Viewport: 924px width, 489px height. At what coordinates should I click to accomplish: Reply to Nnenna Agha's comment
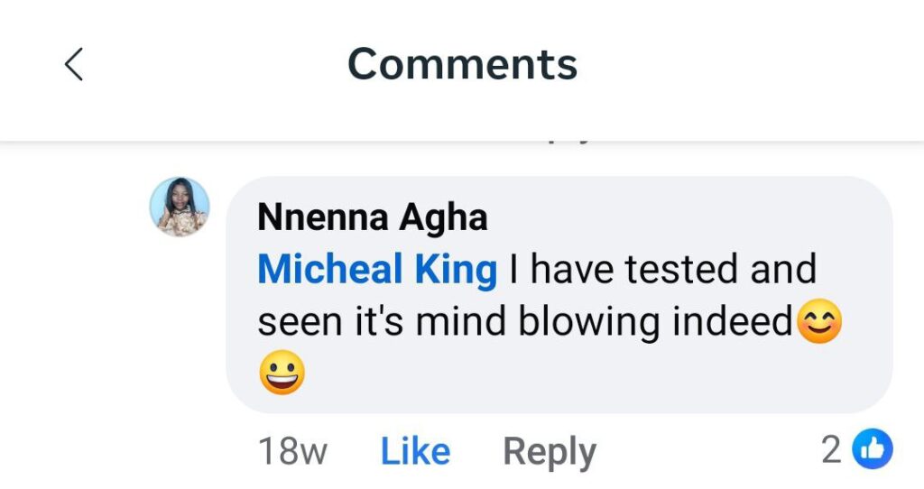[x=549, y=451]
